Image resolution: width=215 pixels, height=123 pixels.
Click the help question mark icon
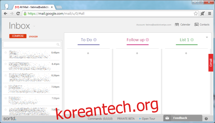[x=206, y=119]
